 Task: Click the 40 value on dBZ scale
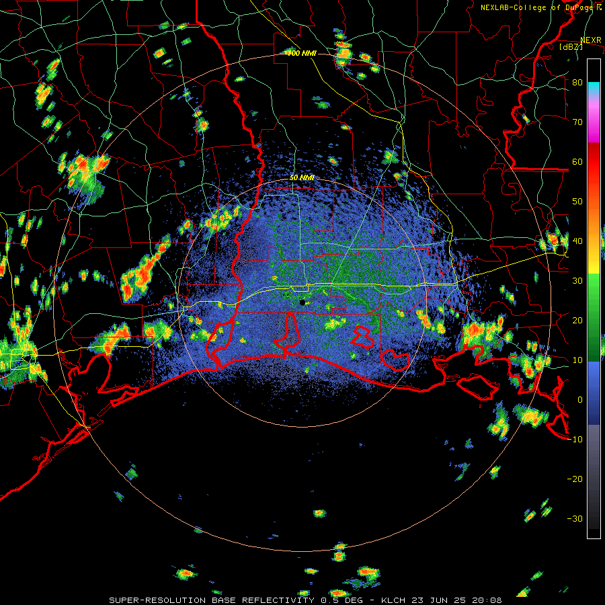pos(577,241)
